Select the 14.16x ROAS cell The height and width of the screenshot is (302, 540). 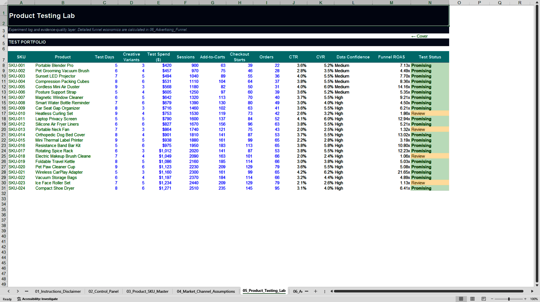point(391,87)
